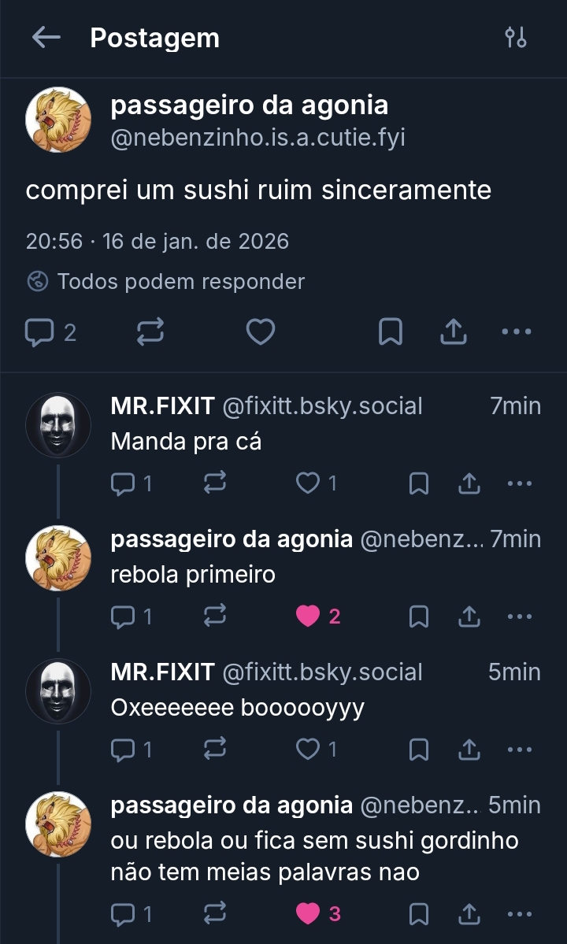Open the @nebenzinho.is.a.cutie.fyi profile handle
The width and height of the screenshot is (567, 944).
pos(258,139)
